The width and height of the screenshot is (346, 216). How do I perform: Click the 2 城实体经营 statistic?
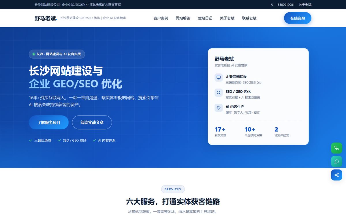[282, 132]
